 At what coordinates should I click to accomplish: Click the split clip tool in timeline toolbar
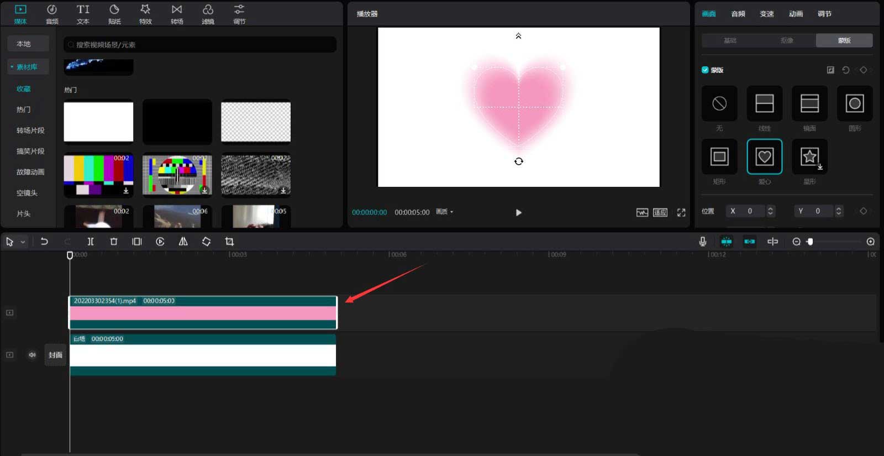tap(91, 242)
